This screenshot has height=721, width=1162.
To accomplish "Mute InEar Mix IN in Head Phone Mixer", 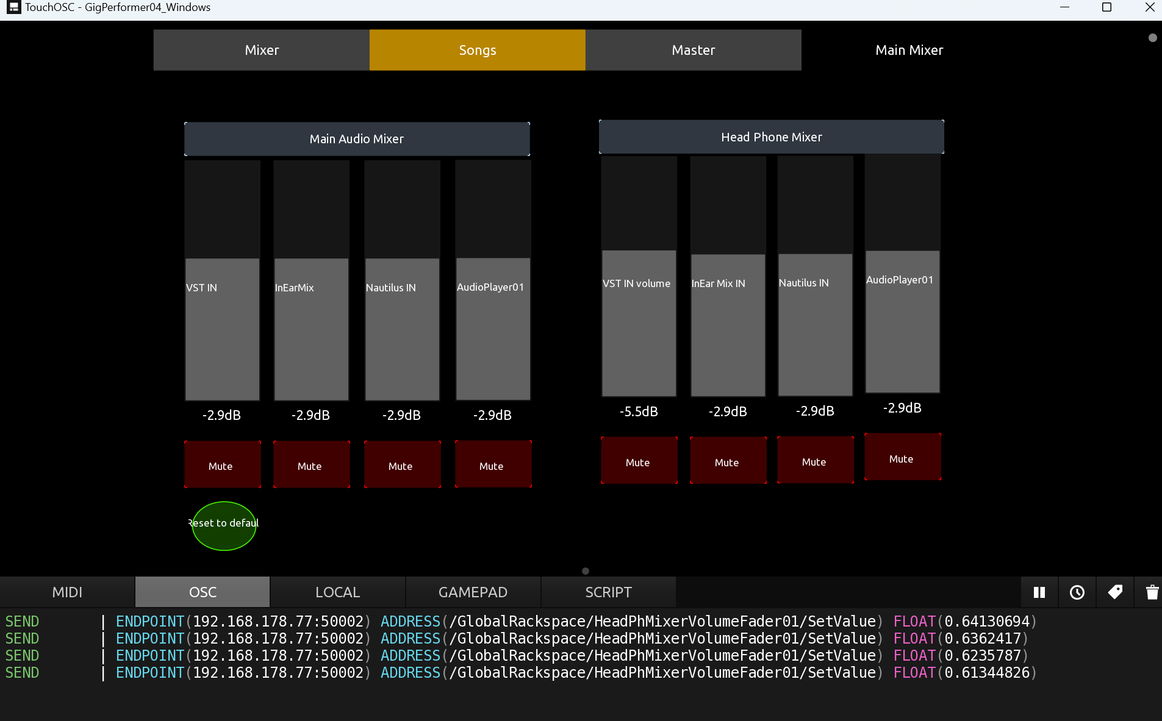I will pos(728,461).
